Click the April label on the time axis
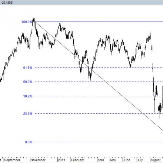163x163 pixels. (x=100, y=160)
